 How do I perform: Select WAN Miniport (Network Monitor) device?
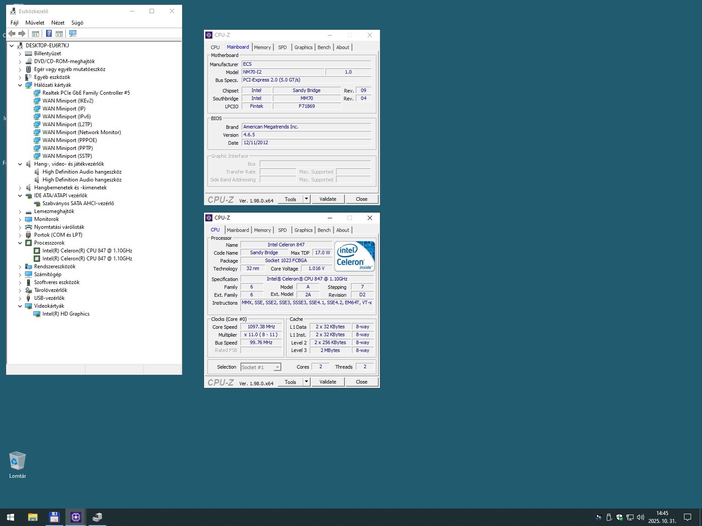click(x=82, y=132)
